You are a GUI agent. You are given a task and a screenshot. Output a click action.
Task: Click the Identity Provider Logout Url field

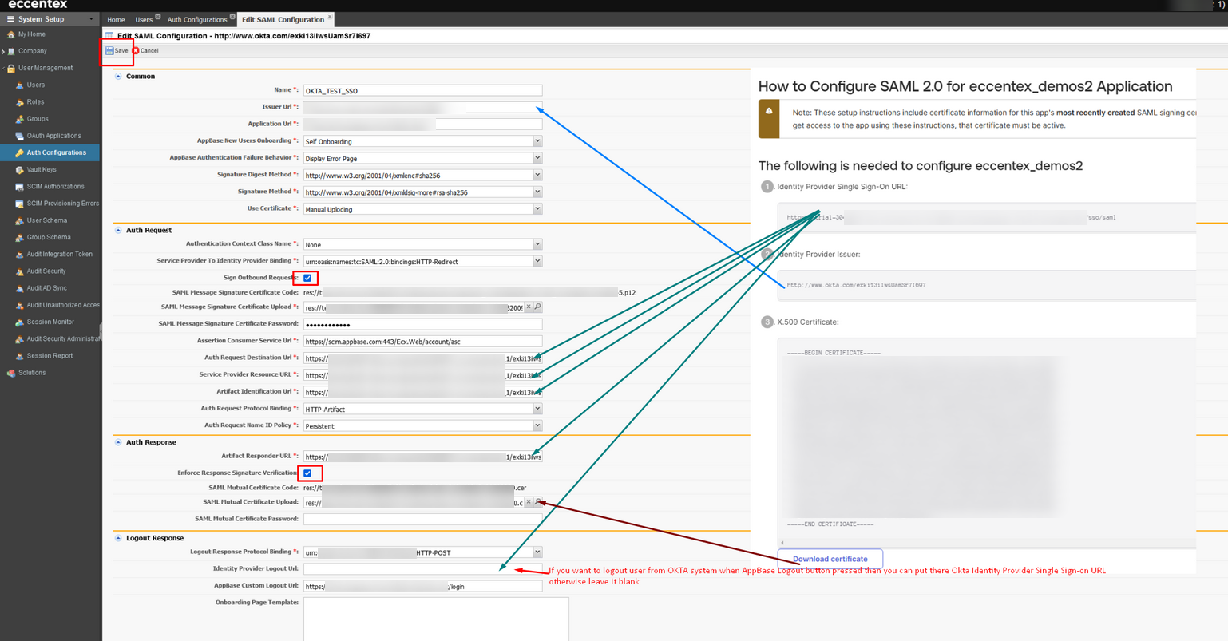coord(422,568)
